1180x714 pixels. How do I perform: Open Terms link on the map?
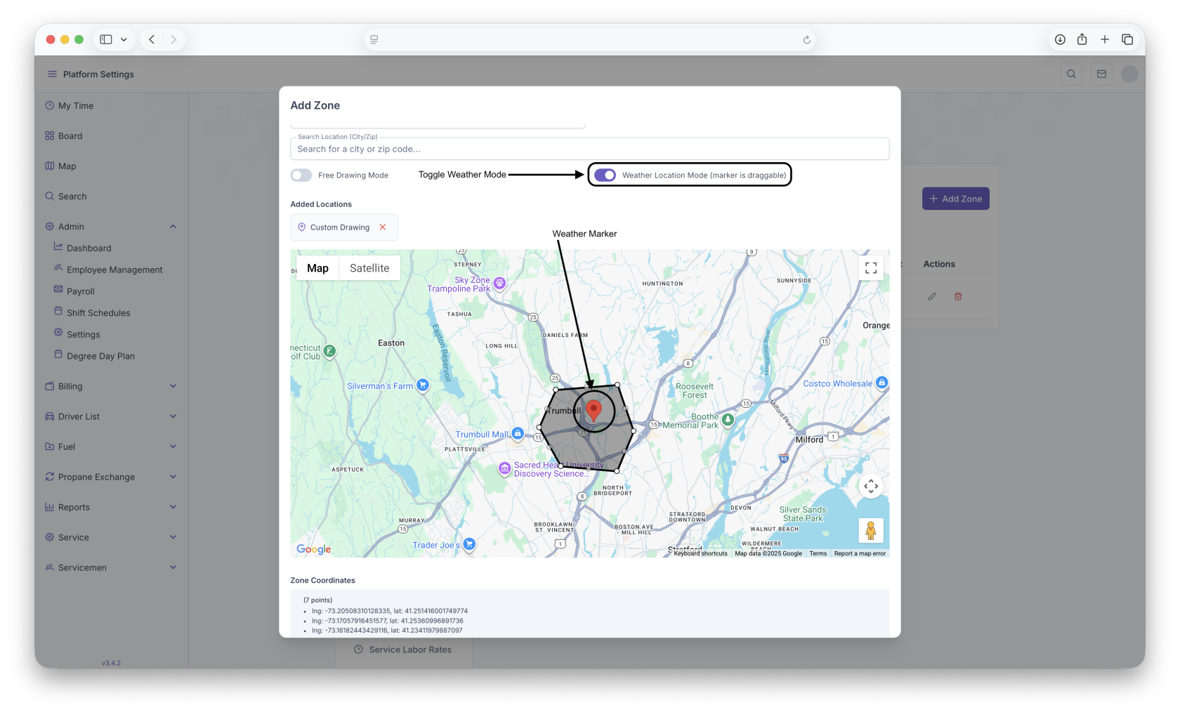pyautogui.click(x=818, y=554)
